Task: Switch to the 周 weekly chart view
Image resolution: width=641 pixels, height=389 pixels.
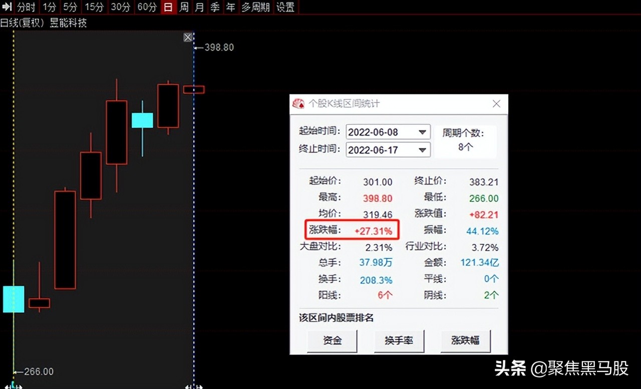Action: tap(183, 7)
